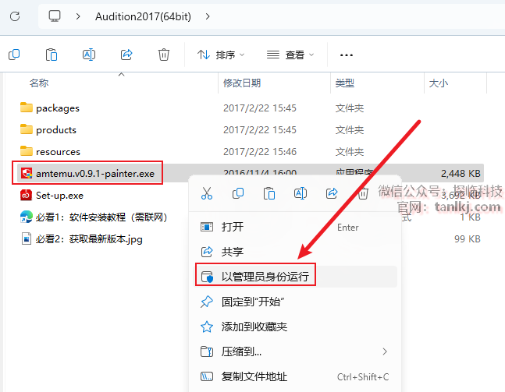Open the 查看 view dropdown
This screenshot has height=392, width=505.
(290, 55)
